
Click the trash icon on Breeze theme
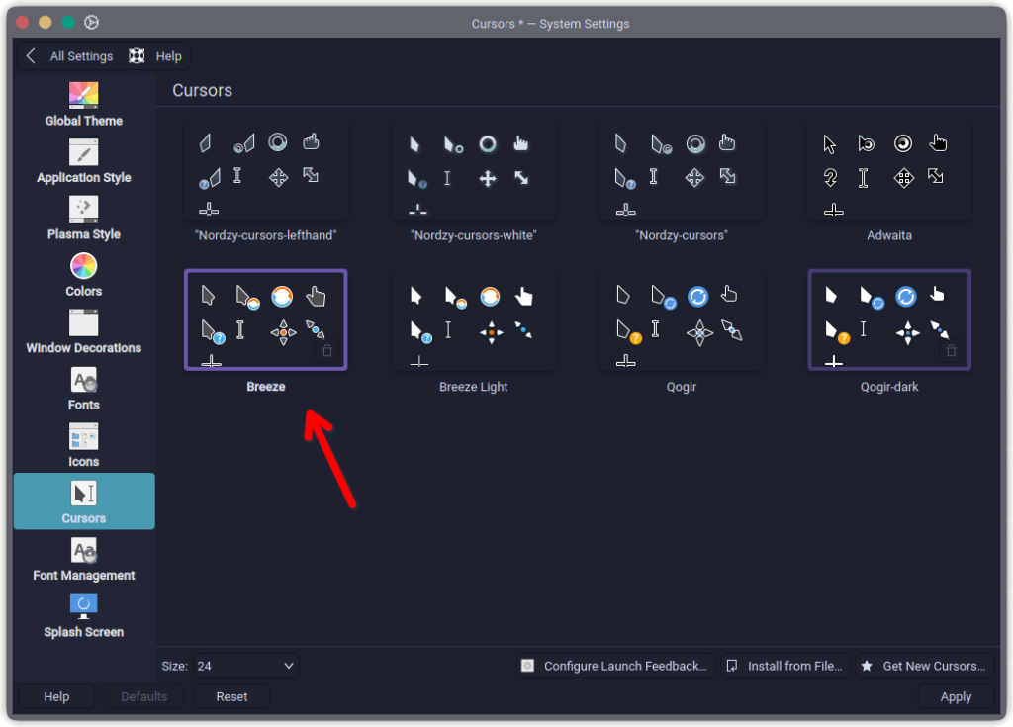click(327, 351)
